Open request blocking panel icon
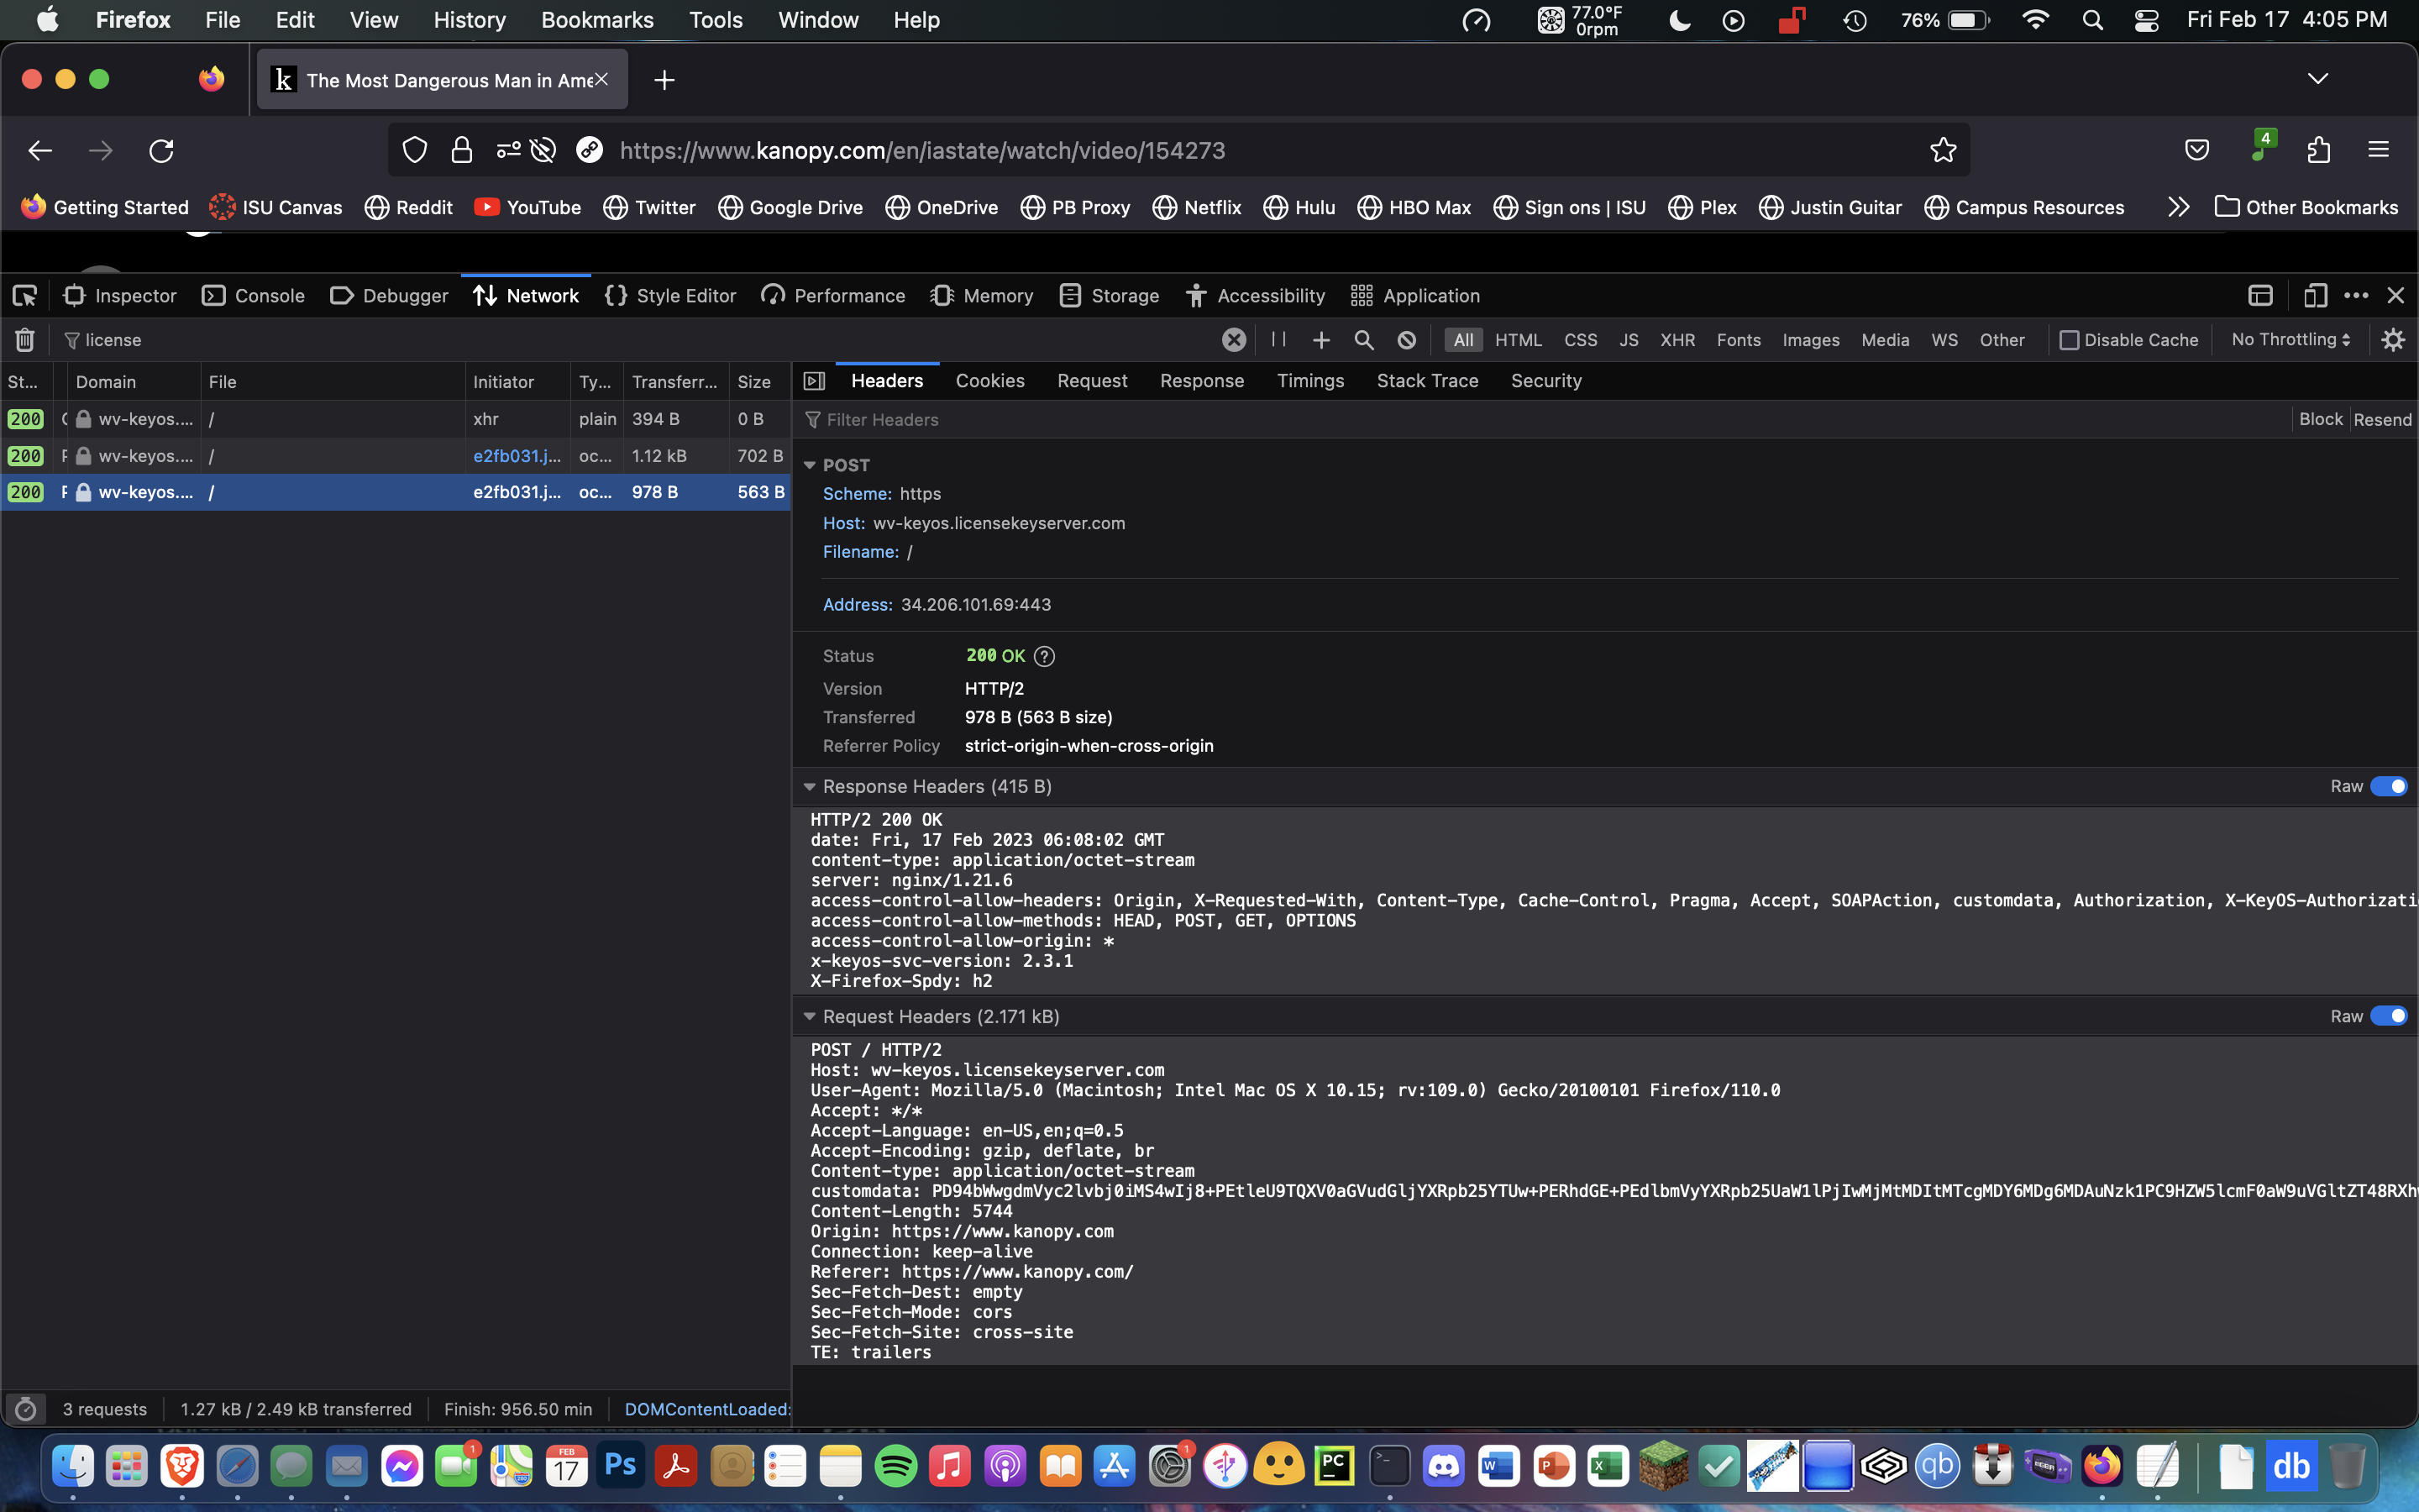Image resolution: width=2419 pixels, height=1512 pixels. click(1406, 340)
